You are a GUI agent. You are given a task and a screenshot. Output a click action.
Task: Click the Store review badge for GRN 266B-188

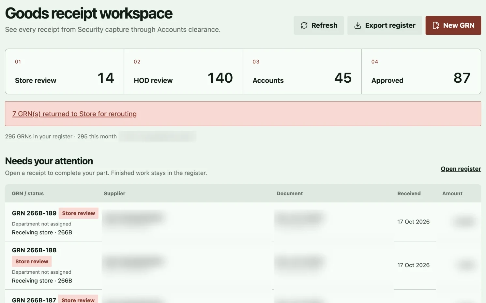click(x=32, y=261)
